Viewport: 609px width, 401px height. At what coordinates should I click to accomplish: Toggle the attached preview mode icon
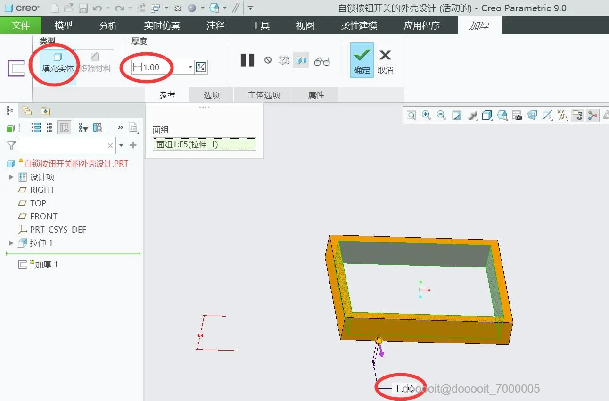[x=301, y=60]
